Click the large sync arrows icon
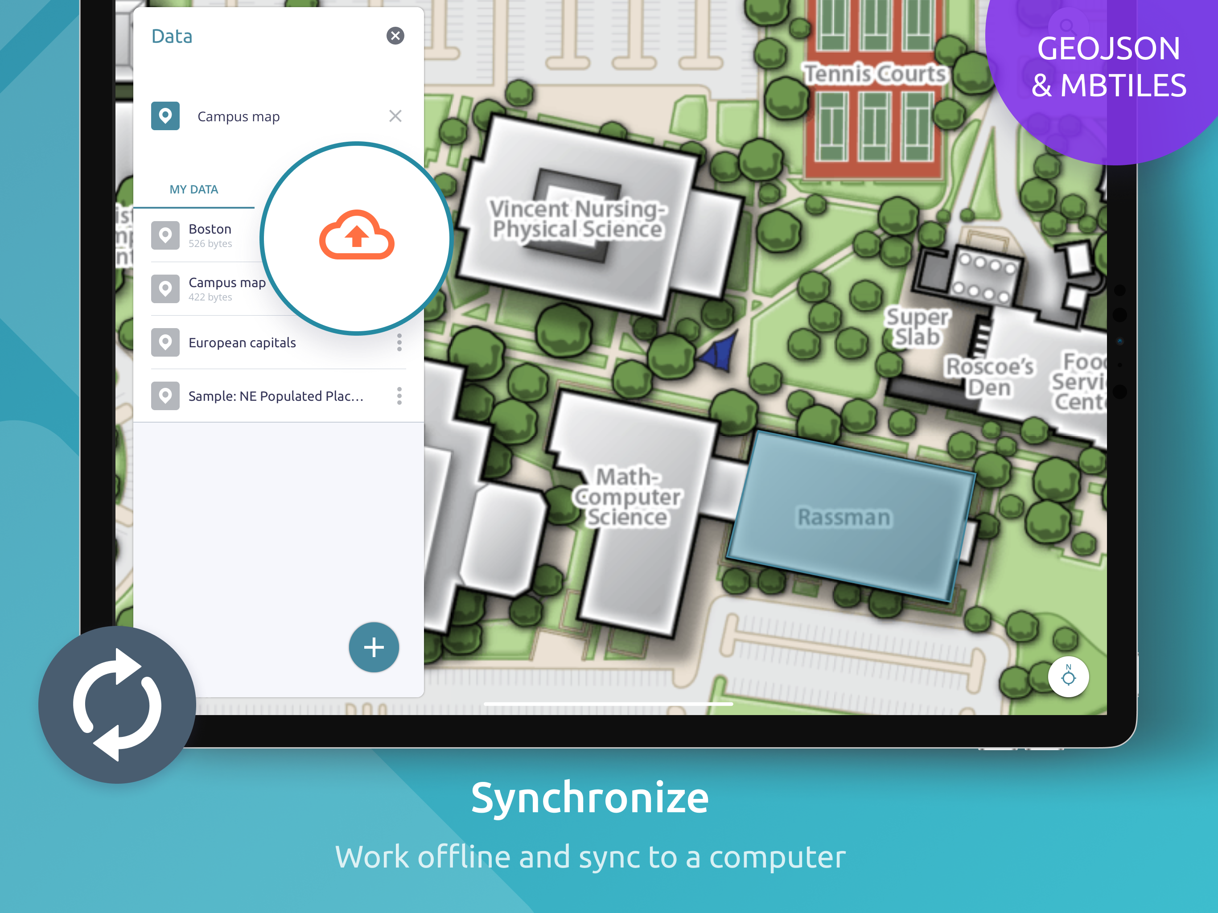The height and width of the screenshot is (913, 1218). pos(117,704)
